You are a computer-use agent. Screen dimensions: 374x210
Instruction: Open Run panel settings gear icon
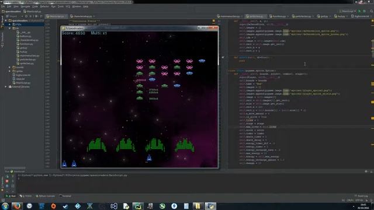click(x=366, y=171)
